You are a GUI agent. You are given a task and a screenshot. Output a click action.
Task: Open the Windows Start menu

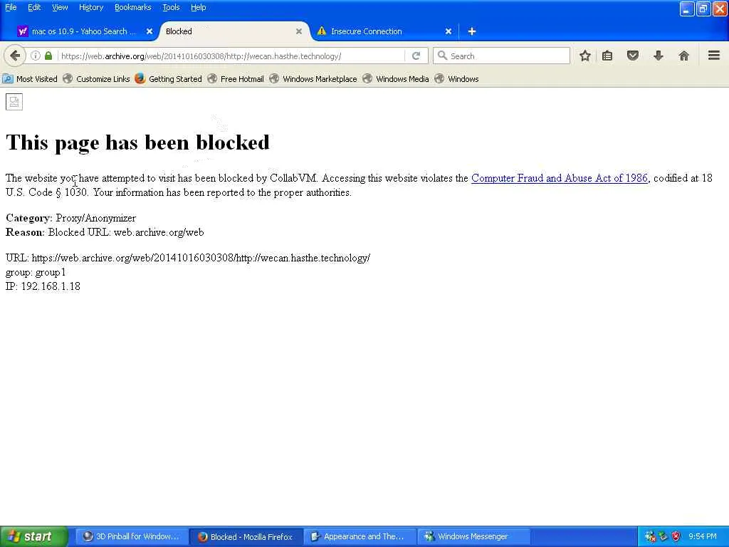[x=34, y=536]
